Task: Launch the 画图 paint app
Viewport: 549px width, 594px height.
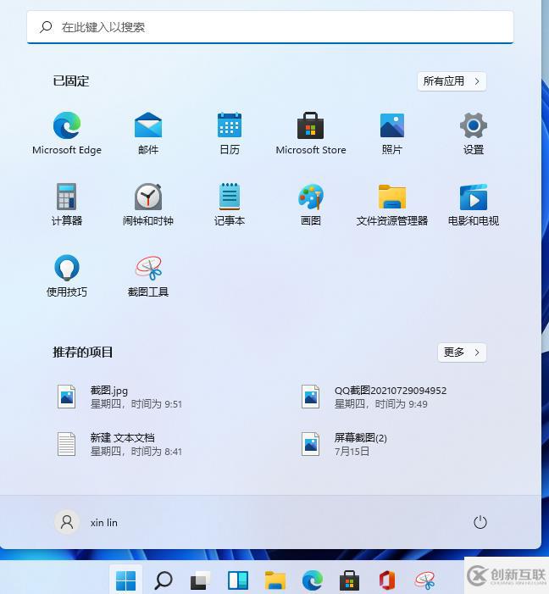Action: click(311, 204)
